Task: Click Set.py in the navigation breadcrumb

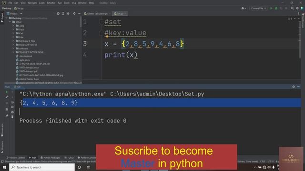Action: pos(19,9)
